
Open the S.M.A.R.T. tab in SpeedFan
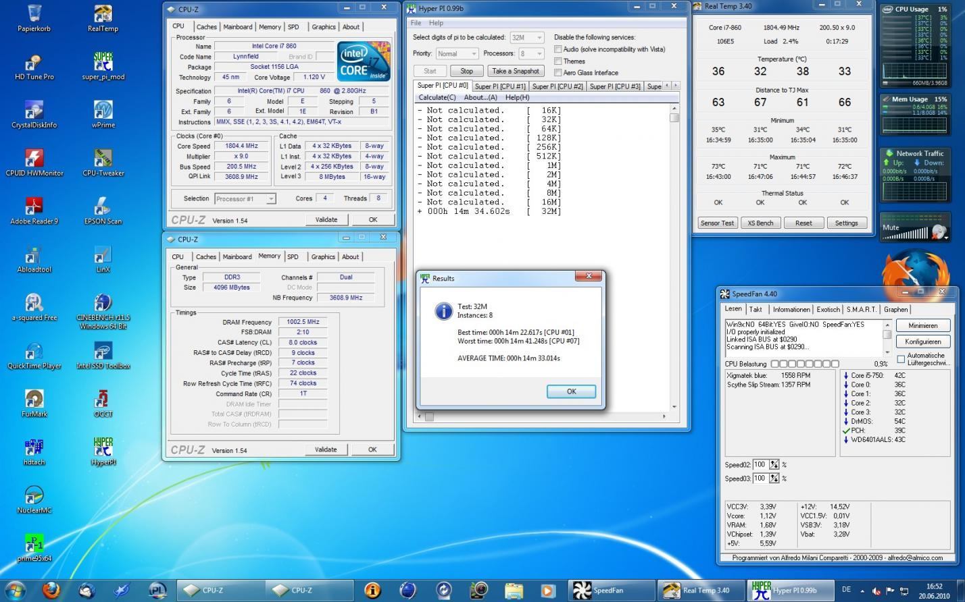click(x=861, y=309)
